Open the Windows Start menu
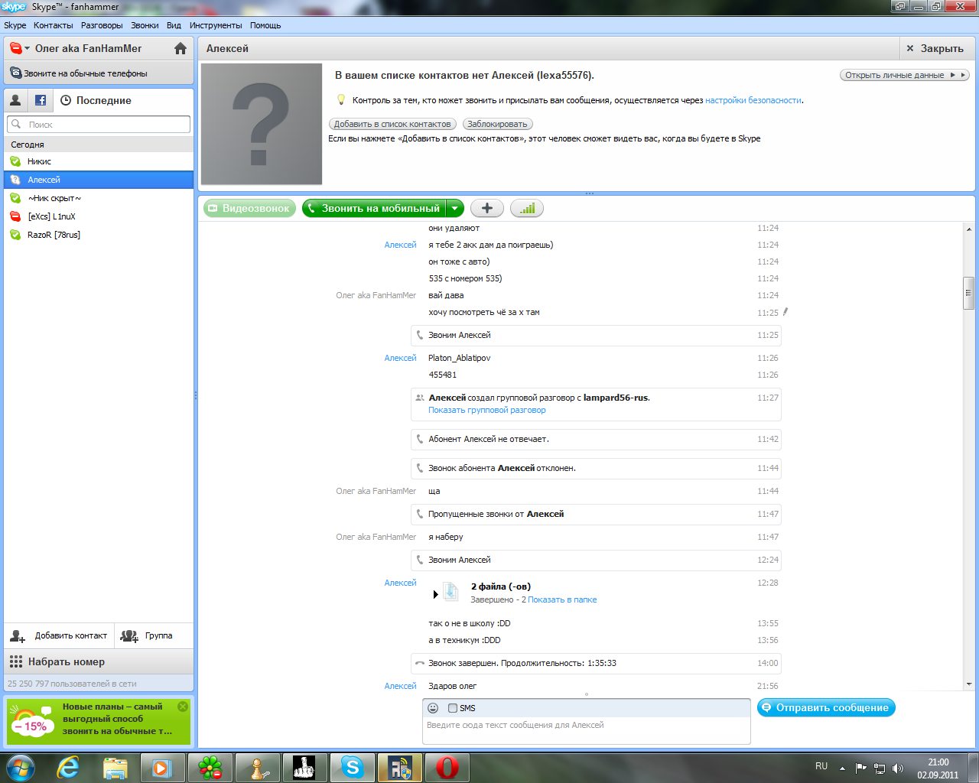 point(21,767)
